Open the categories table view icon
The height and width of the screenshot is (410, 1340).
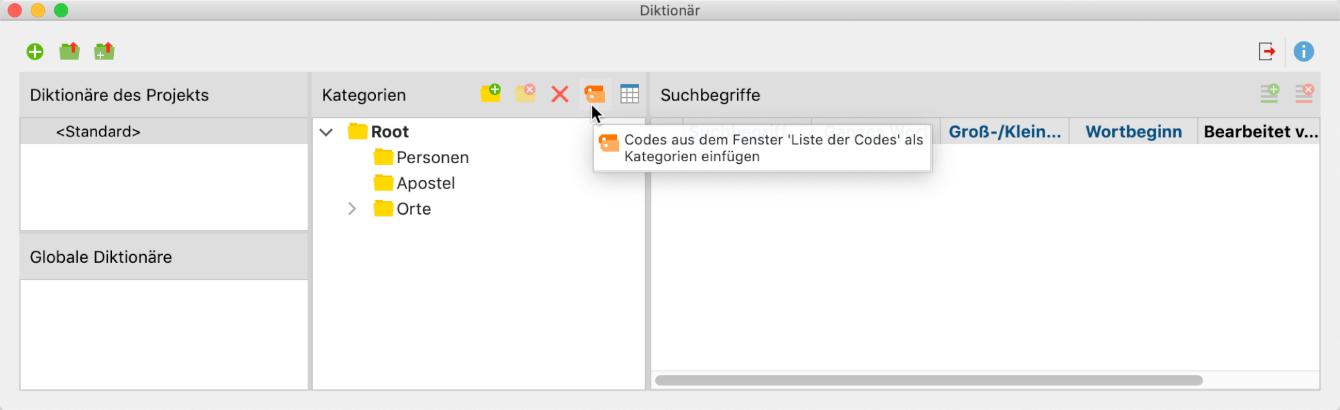(x=630, y=94)
